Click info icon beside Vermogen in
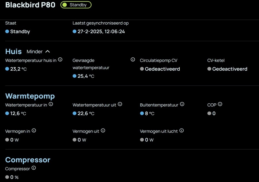259x182 pixels. [x=34, y=131]
